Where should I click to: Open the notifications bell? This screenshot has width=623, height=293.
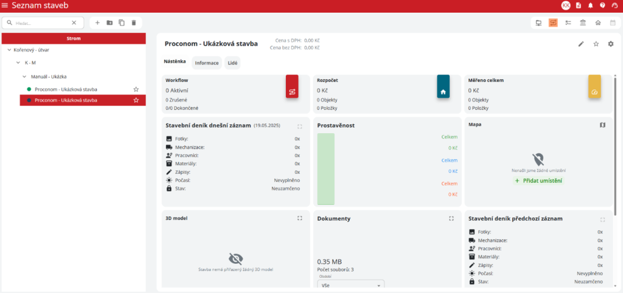(590, 5)
